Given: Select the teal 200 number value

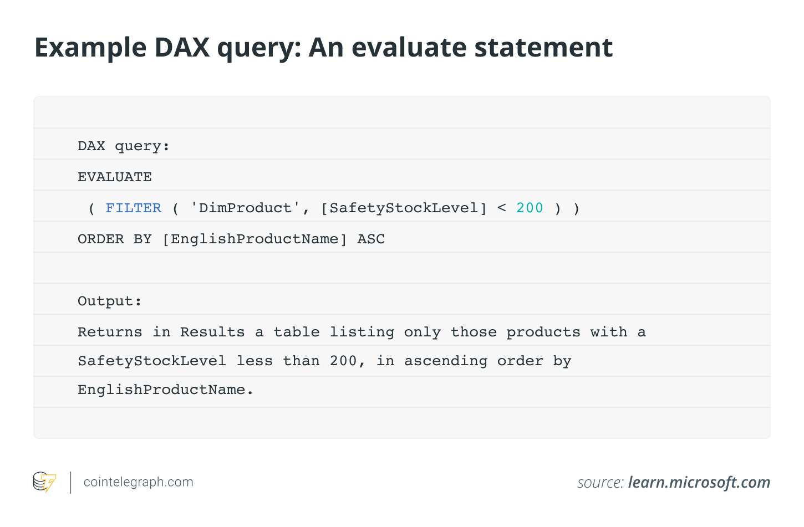Looking at the screenshot, I should (x=530, y=208).
